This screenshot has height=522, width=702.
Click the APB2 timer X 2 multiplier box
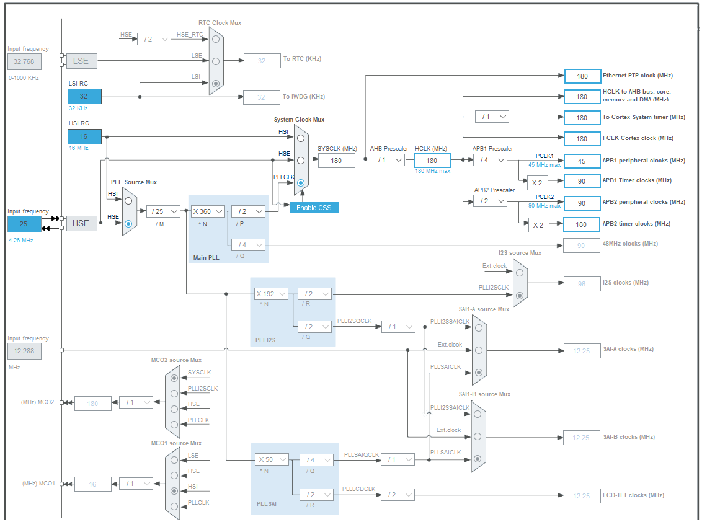point(538,225)
